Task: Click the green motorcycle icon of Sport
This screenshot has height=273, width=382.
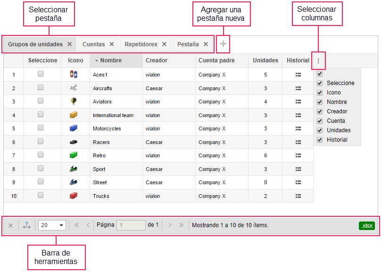Action: point(74,169)
